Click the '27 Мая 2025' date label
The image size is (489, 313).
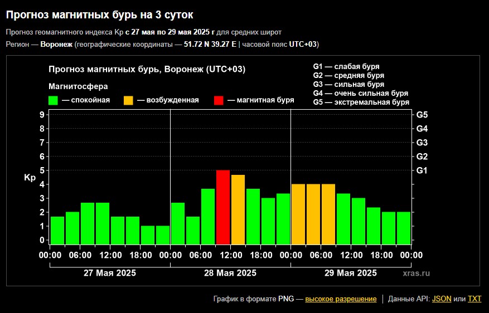click(110, 273)
